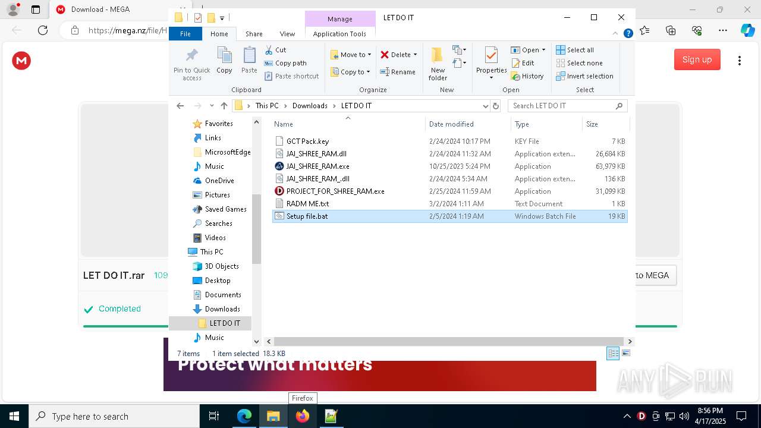Click Select all in ribbon
The height and width of the screenshot is (428, 761).
point(575,50)
